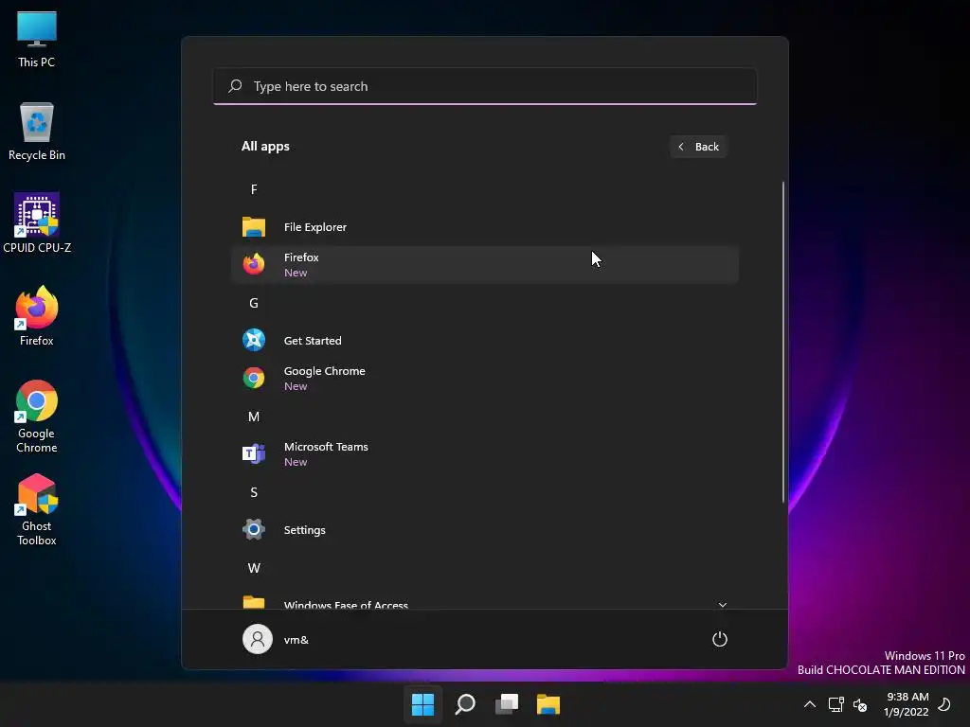Open the taskbar Search icon
Viewport: 970px width, 727px height.
465,704
